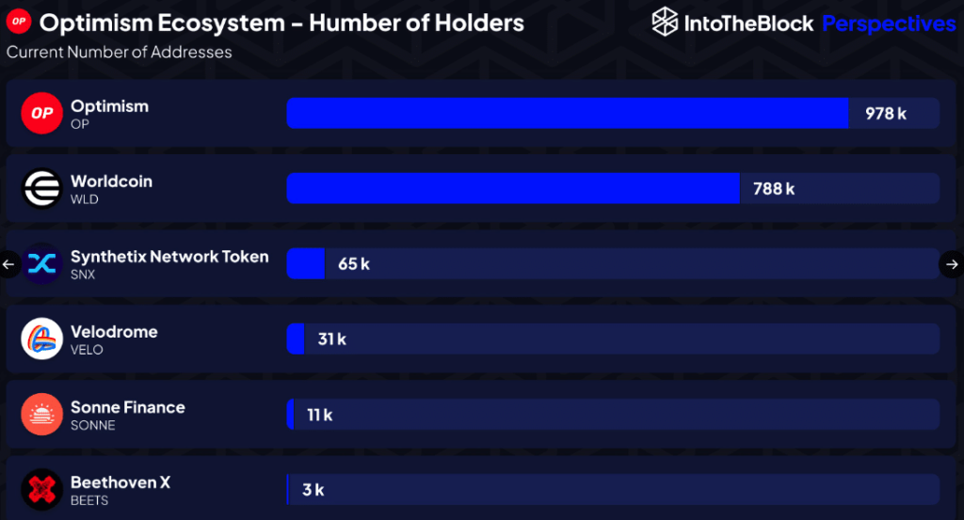Select the Velodrome token name
The height and width of the screenshot is (520, 964).
coord(114,332)
